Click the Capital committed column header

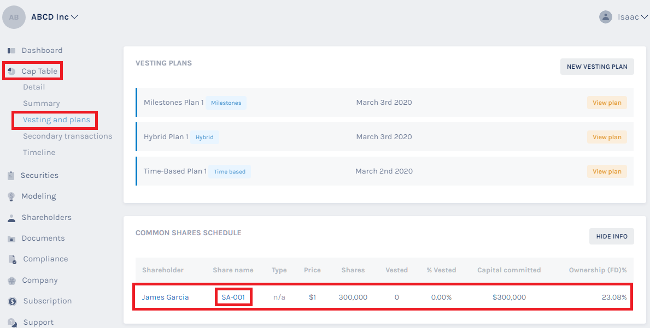pyautogui.click(x=509, y=270)
